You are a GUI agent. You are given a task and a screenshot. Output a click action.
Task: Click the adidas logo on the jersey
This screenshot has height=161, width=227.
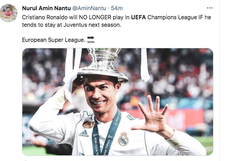[83, 133]
